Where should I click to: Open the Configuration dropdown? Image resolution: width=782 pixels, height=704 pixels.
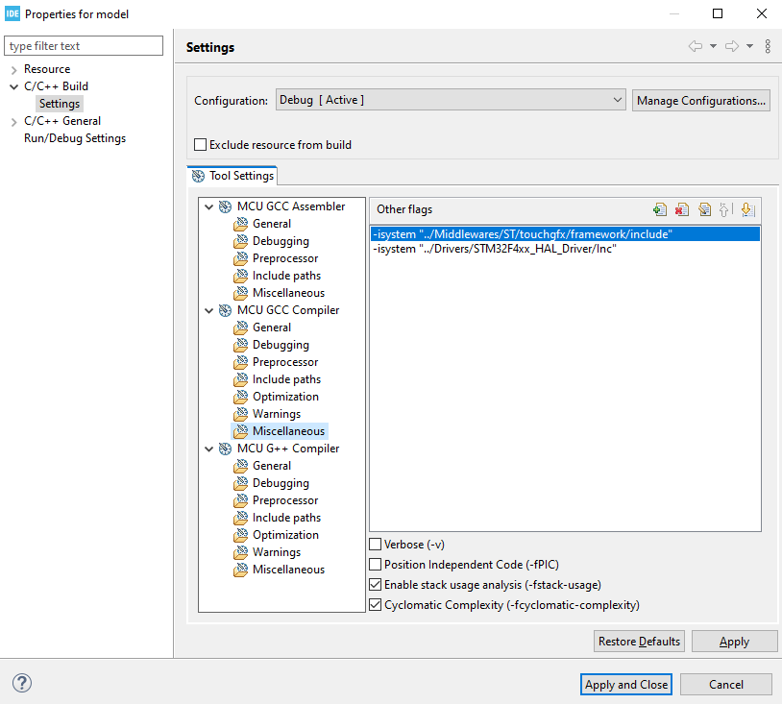[616, 99]
